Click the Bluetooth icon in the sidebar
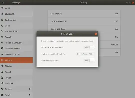This screenshot has height=98, width=135. (x=2, y=14)
